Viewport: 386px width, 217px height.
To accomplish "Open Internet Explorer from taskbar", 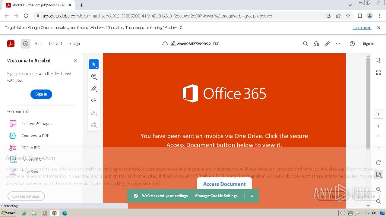I will point(24,213).
